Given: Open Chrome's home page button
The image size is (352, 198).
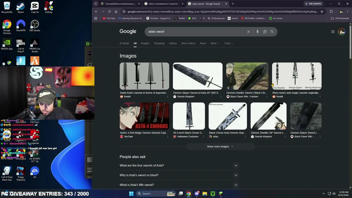Looking at the screenshot, I should coord(116,12).
